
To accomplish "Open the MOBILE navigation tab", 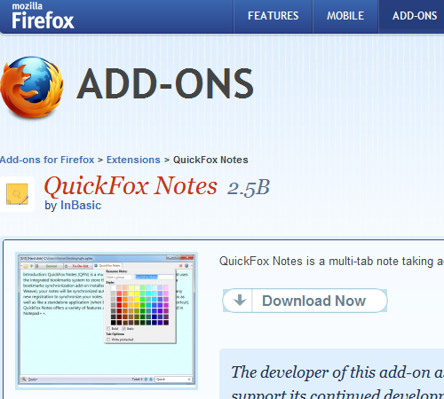I will click(345, 16).
